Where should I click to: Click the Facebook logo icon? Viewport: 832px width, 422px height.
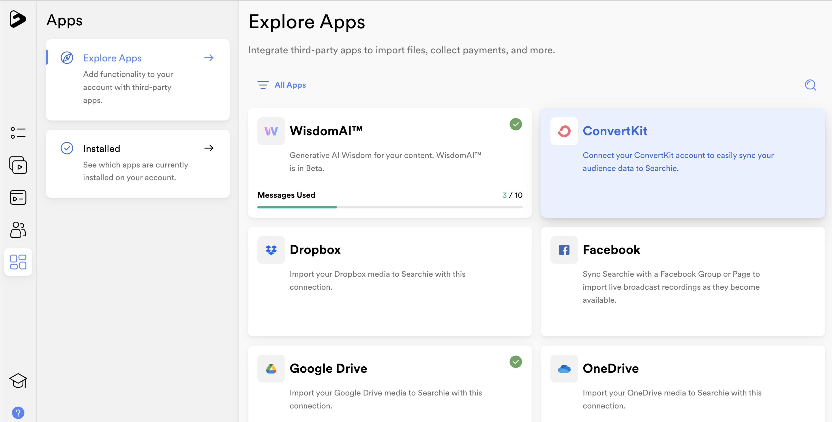pyautogui.click(x=564, y=250)
